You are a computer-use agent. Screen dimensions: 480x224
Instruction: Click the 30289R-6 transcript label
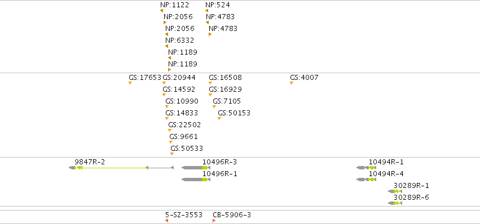(x=411, y=198)
